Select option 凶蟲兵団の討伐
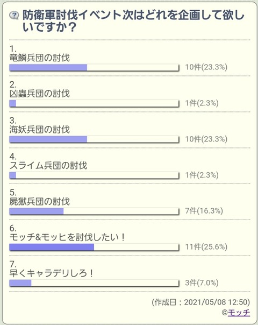 click(x=40, y=94)
